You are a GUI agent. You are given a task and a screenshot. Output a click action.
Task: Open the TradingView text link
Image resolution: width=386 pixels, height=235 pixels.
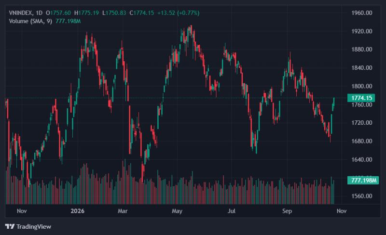tap(34, 227)
